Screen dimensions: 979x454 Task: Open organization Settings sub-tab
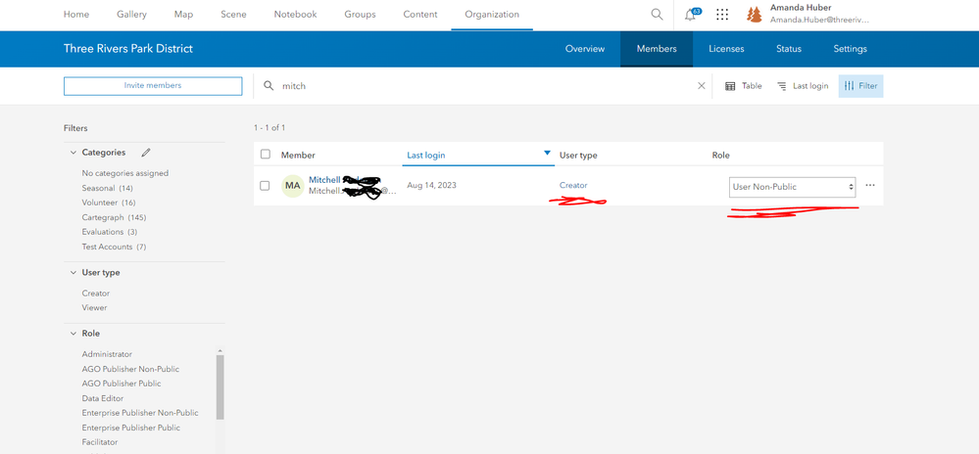point(850,49)
